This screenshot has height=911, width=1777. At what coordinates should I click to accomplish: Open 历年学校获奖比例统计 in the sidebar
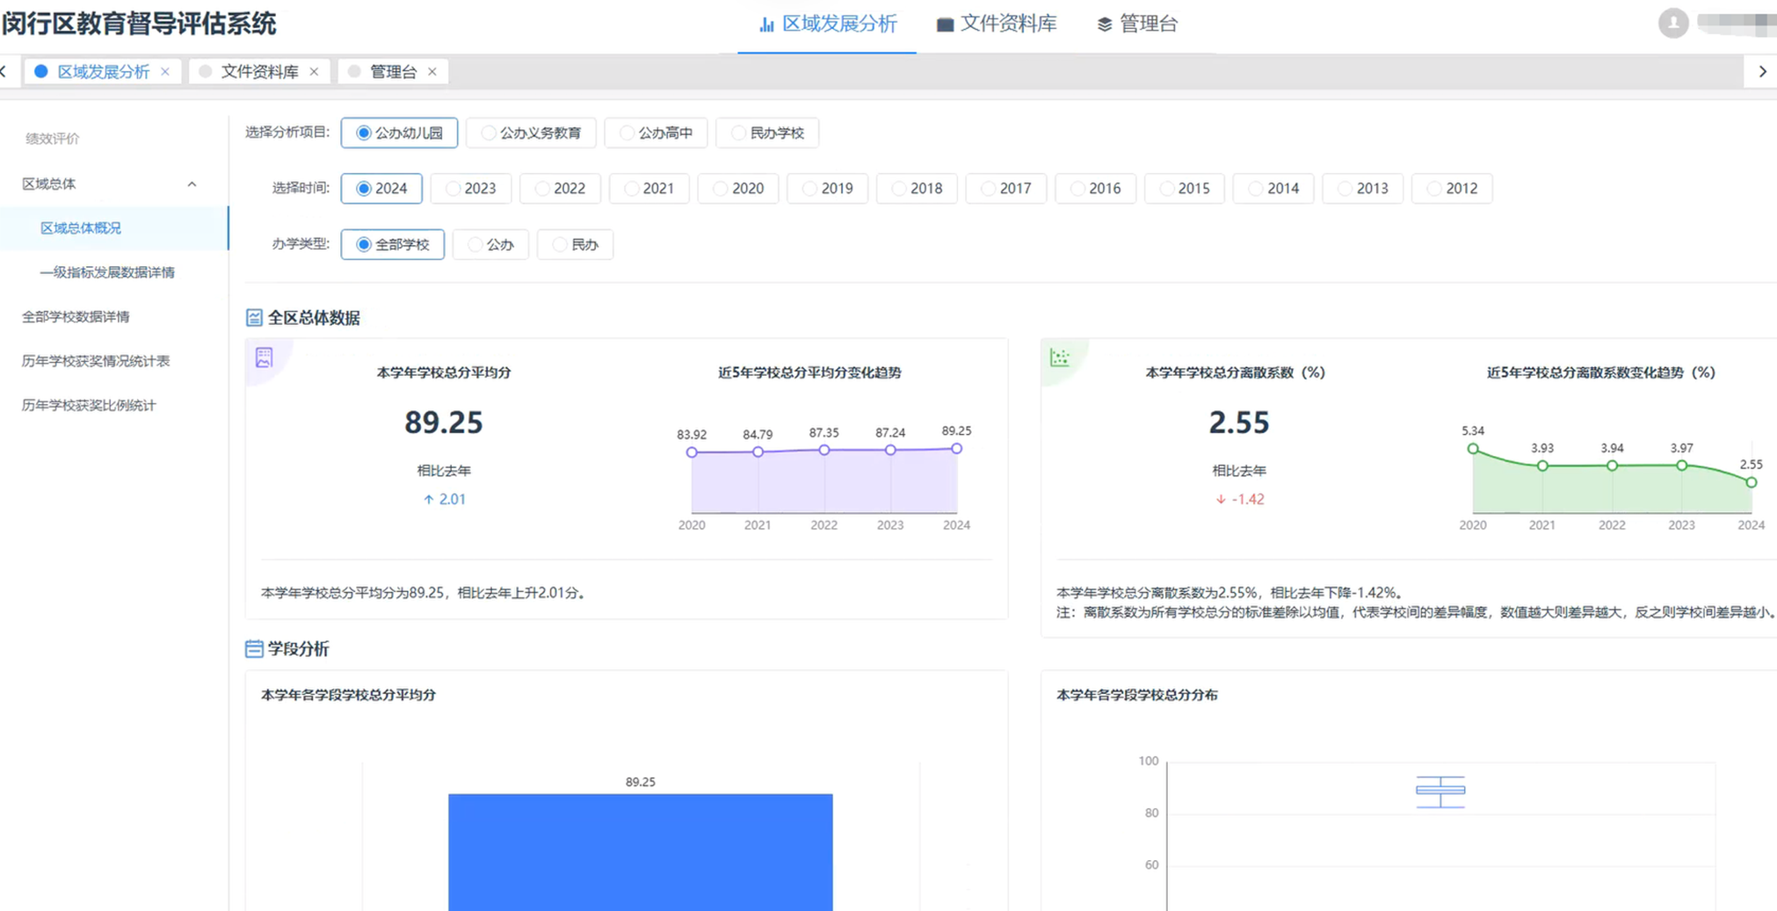tap(89, 406)
